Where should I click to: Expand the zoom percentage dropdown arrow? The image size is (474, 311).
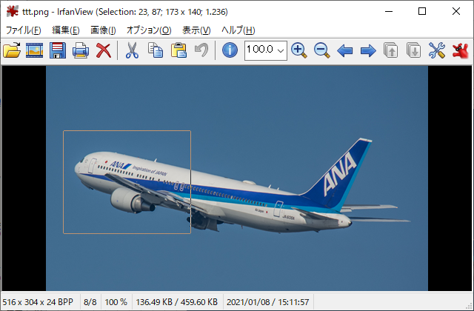[281, 50]
